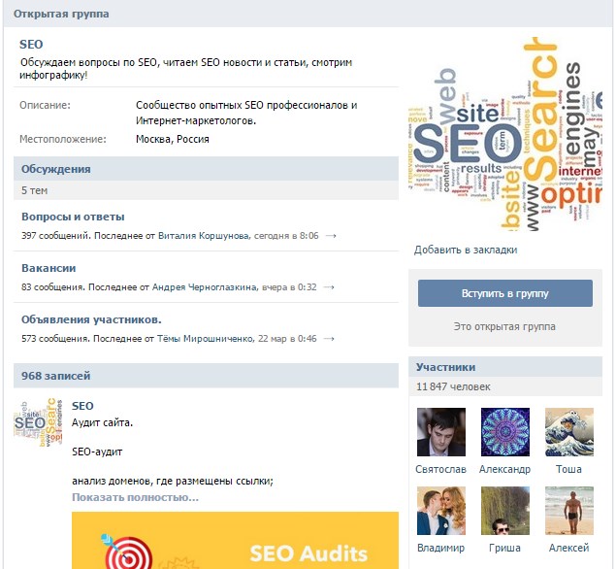Click Добавить в закладки link
This screenshot has width=616, height=569.
pyautogui.click(x=466, y=250)
